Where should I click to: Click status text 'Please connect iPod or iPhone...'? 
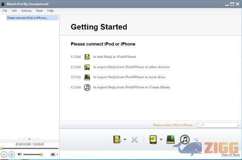pos(173,125)
